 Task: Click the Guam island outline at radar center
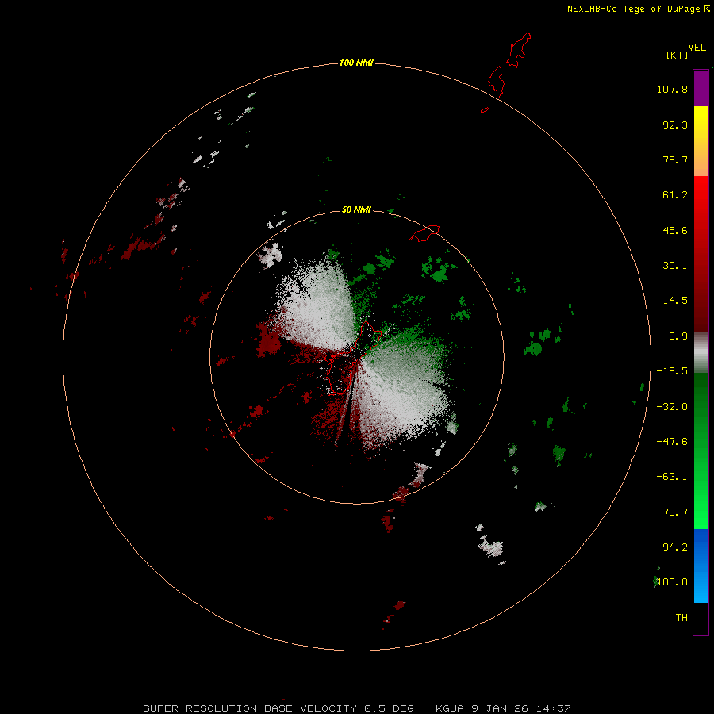point(352,356)
